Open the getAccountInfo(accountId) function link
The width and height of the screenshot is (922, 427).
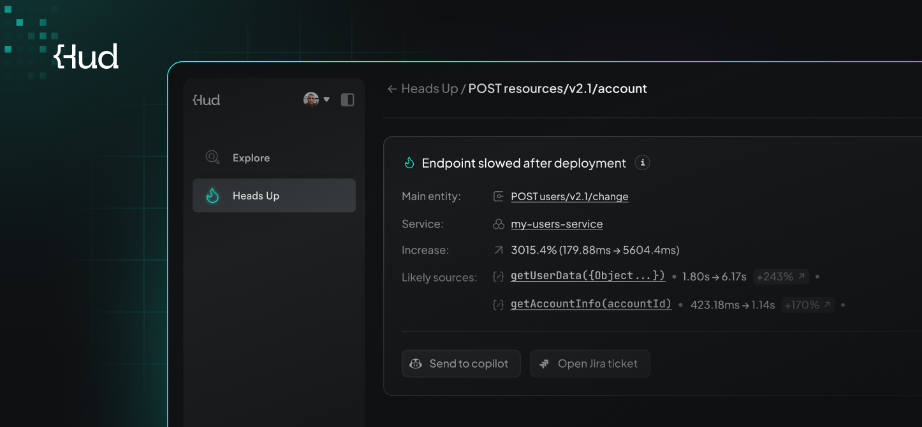(591, 305)
